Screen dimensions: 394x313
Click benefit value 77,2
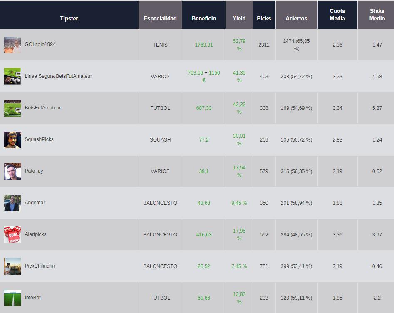(204, 140)
